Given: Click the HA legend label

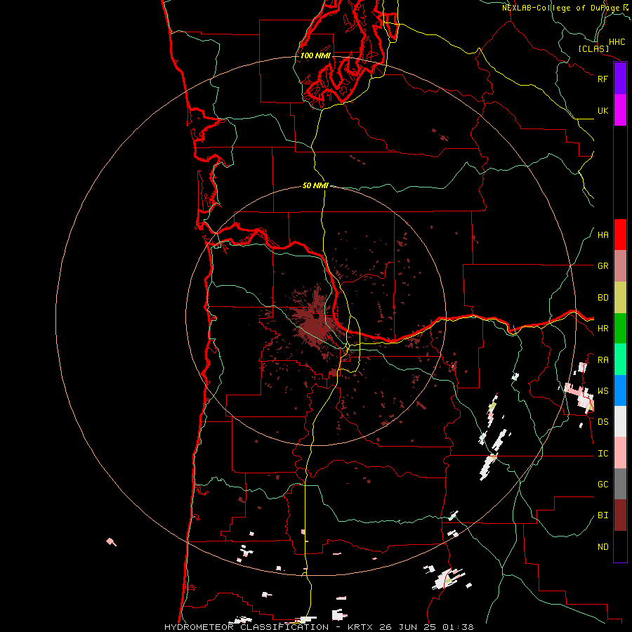Looking at the screenshot, I should 603,235.
